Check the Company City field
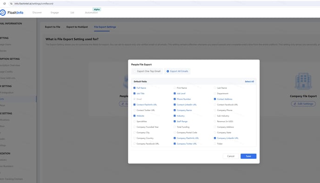The height and width of the screenshot is (183, 320). pos(134,132)
